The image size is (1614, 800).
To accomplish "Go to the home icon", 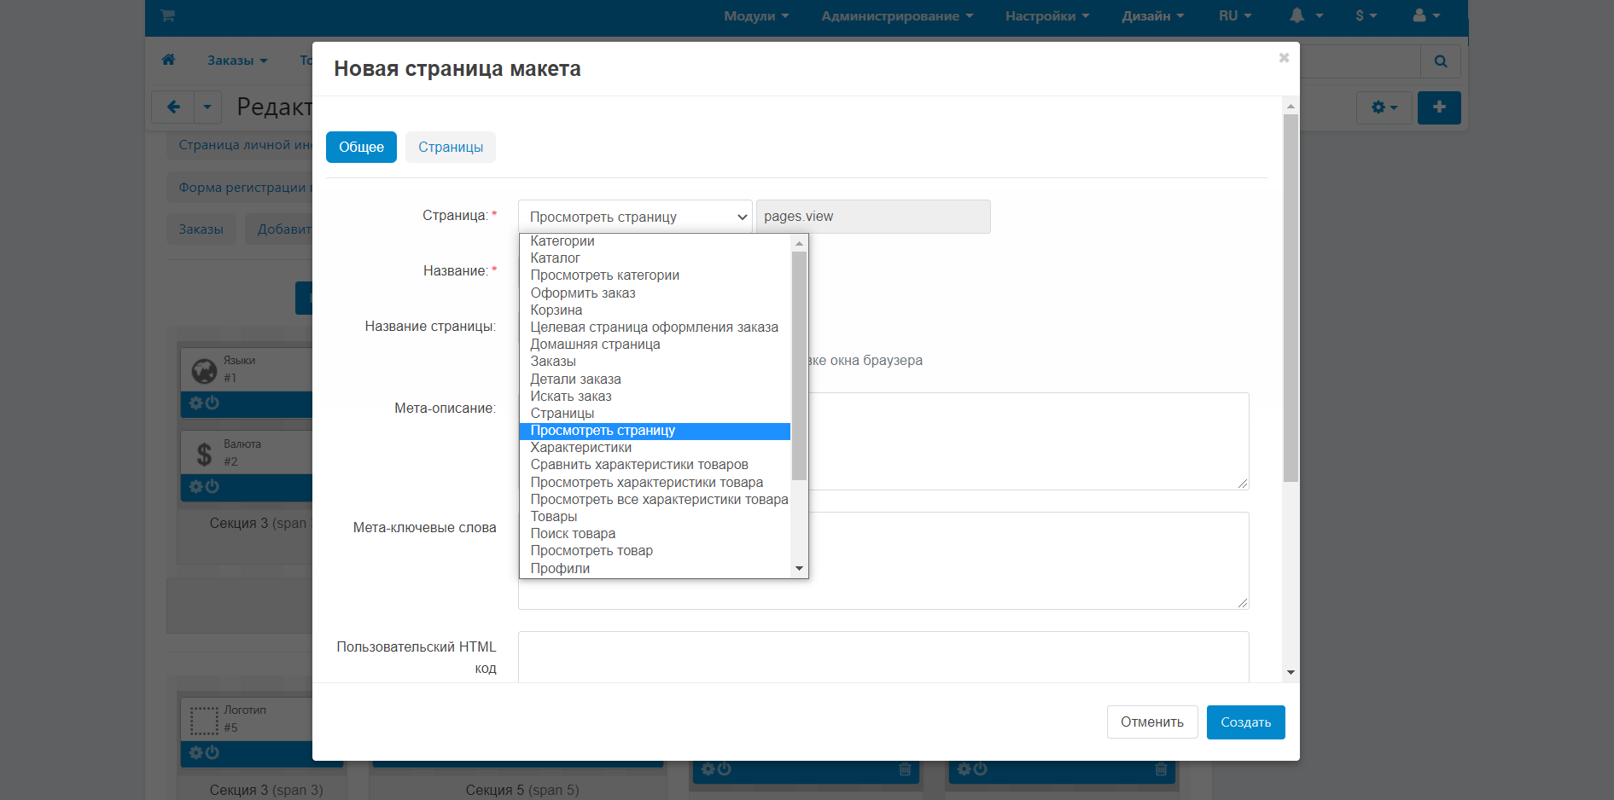I will (x=168, y=60).
